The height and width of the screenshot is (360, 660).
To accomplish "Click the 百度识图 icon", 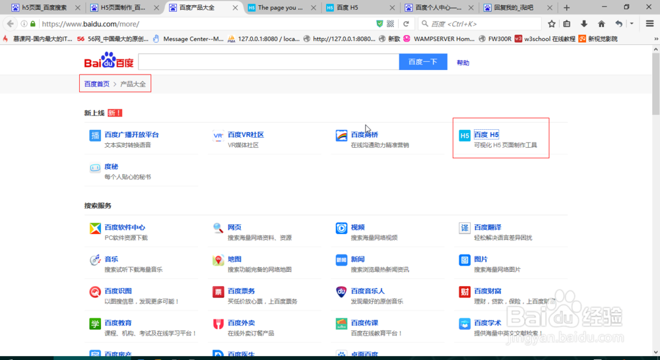I will tap(95, 292).
